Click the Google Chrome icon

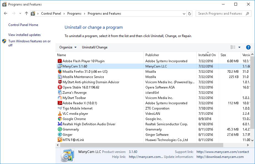click(x=60, y=119)
